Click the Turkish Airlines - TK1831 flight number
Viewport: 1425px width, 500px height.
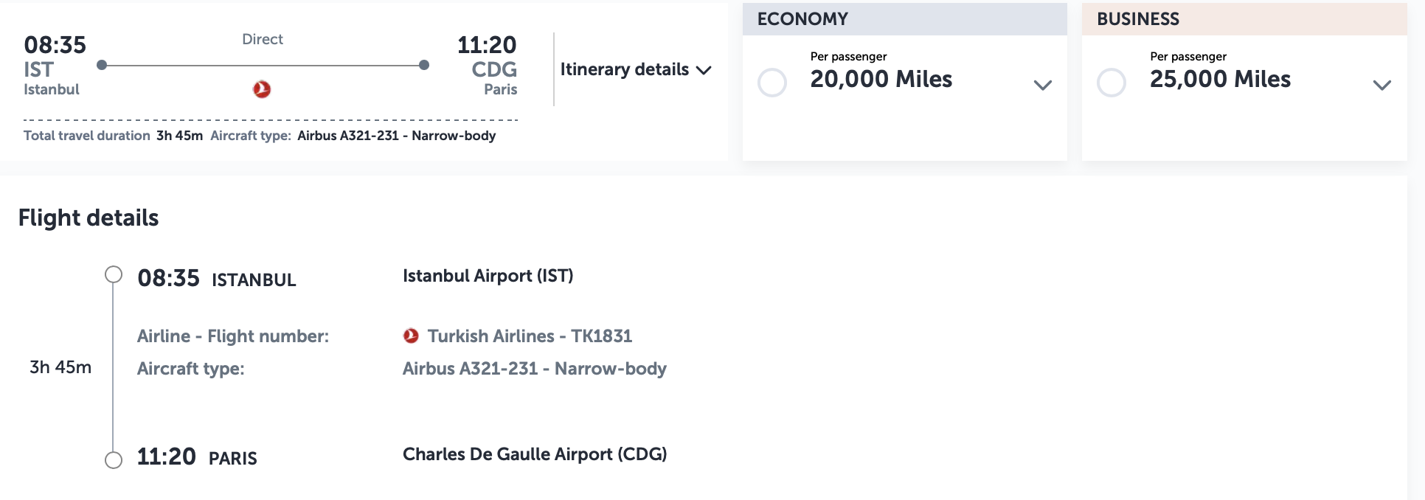(530, 336)
